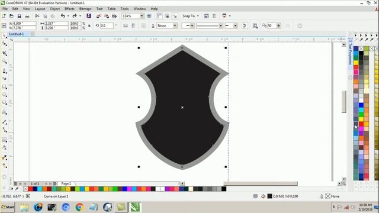The width and height of the screenshot is (379, 213).
Task: Expand the line style dropdown
Action: click(x=220, y=25)
